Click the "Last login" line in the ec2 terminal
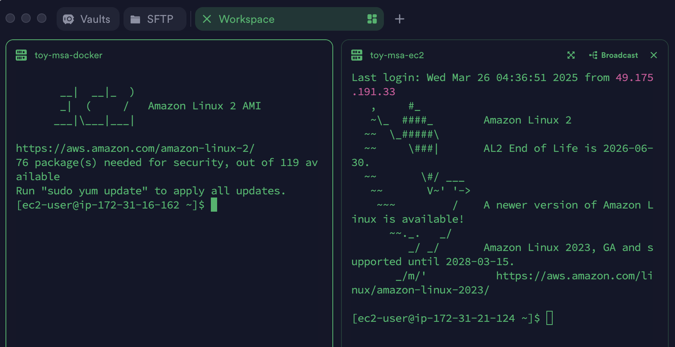 point(502,85)
